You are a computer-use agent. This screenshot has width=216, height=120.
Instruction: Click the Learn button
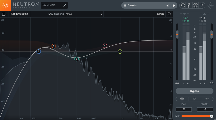[160, 14]
